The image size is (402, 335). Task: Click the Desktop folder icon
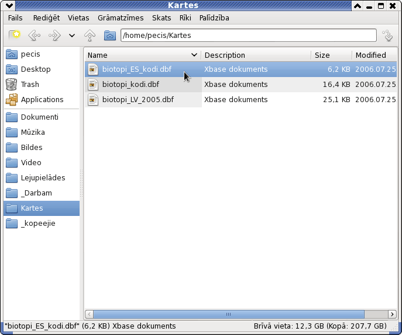coord(12,69)
